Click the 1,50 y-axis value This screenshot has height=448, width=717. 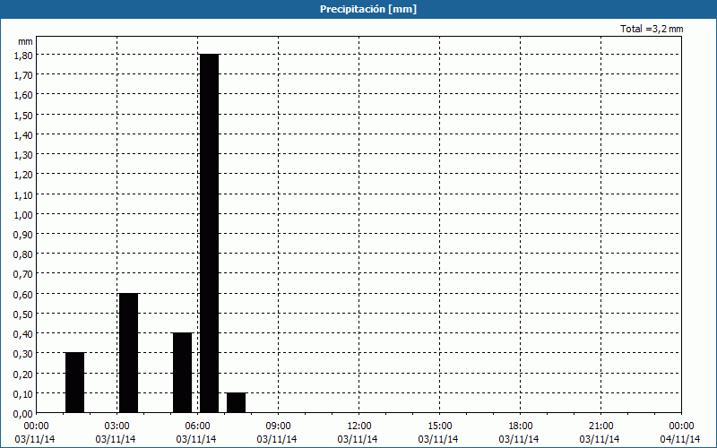[23, 115]
